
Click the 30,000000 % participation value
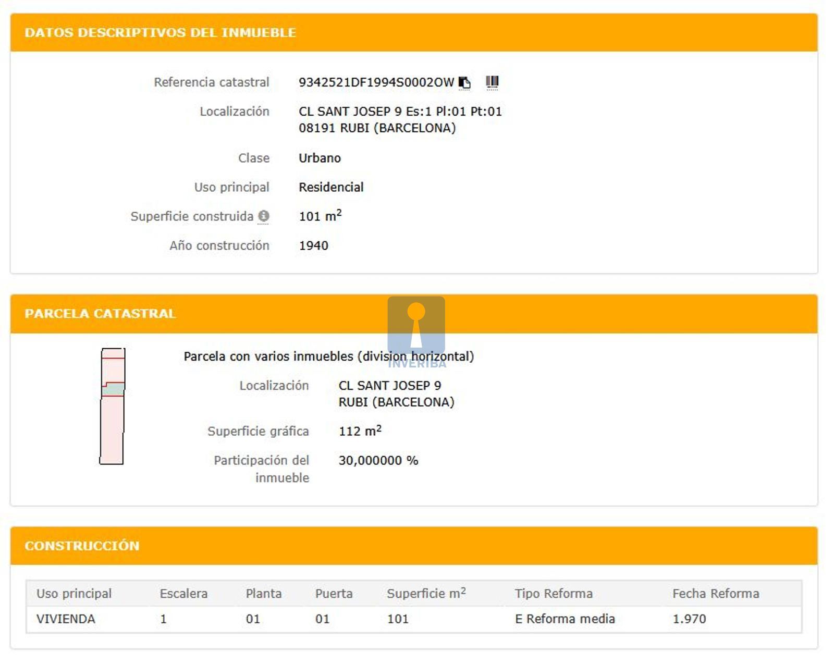click(378, 461)
